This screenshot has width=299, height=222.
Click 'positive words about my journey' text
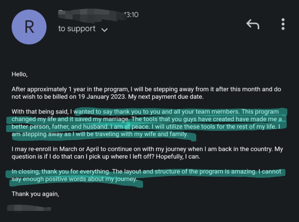pyautogui.click(x=91, y=179)
